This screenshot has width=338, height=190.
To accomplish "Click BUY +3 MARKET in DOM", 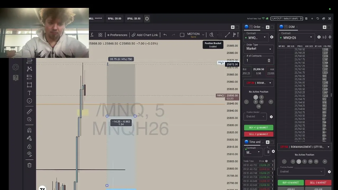I will [291, 183].
